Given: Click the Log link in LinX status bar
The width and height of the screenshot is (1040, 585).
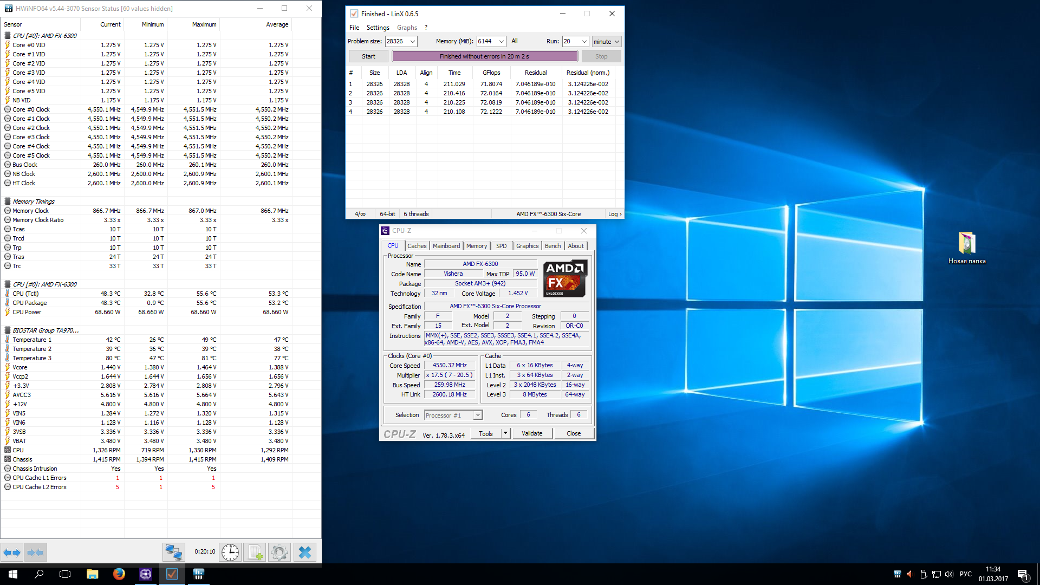Looking at the screenshot, I should (x=614, y=214).
